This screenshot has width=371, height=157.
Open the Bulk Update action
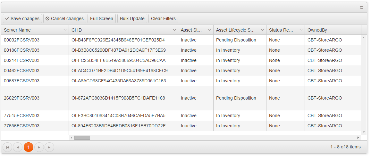[x=132, y=19]
